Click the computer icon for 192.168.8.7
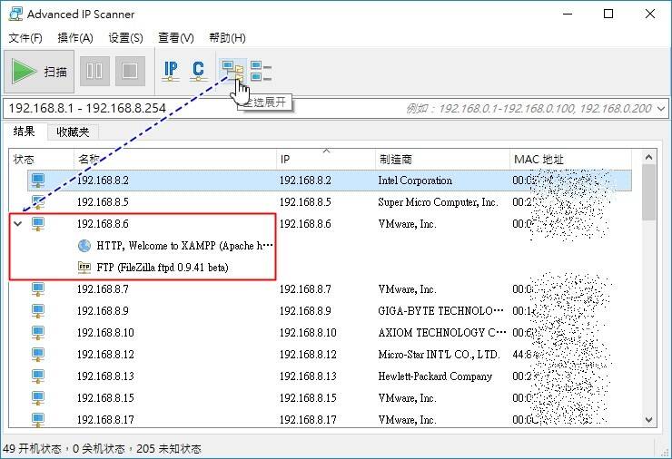The width and height of the screenshot is (672, 459). tap(38, 289)
